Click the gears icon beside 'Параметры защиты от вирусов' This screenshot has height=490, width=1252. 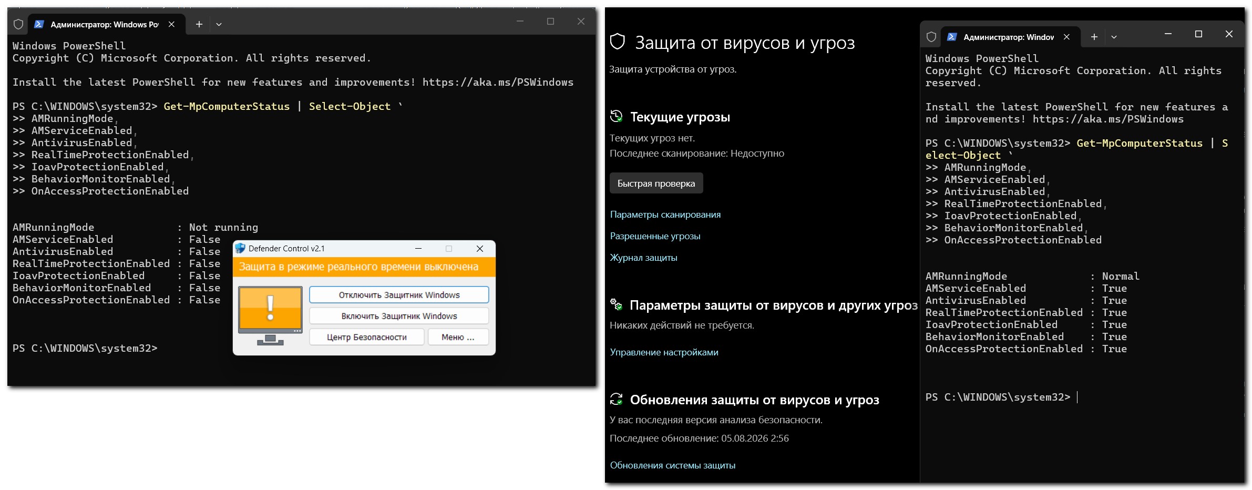[x=616, y=304]
